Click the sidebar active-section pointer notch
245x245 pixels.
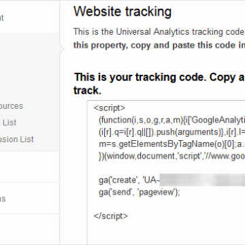[x=62, y=49]
